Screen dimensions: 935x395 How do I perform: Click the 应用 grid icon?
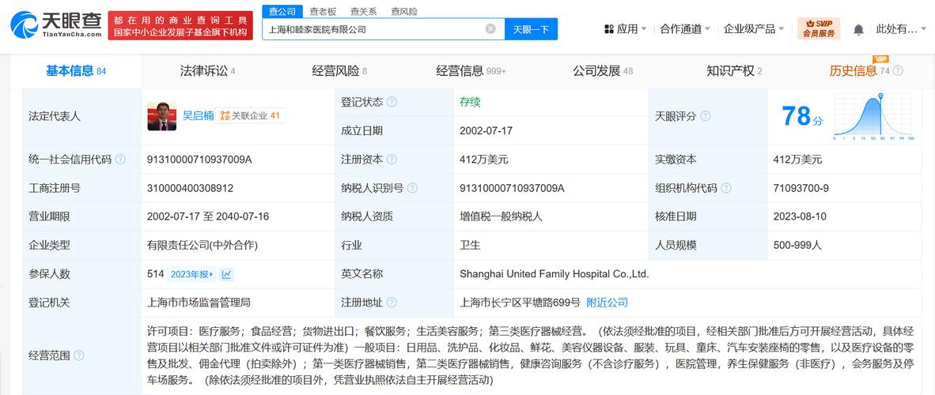coord(609,28)
